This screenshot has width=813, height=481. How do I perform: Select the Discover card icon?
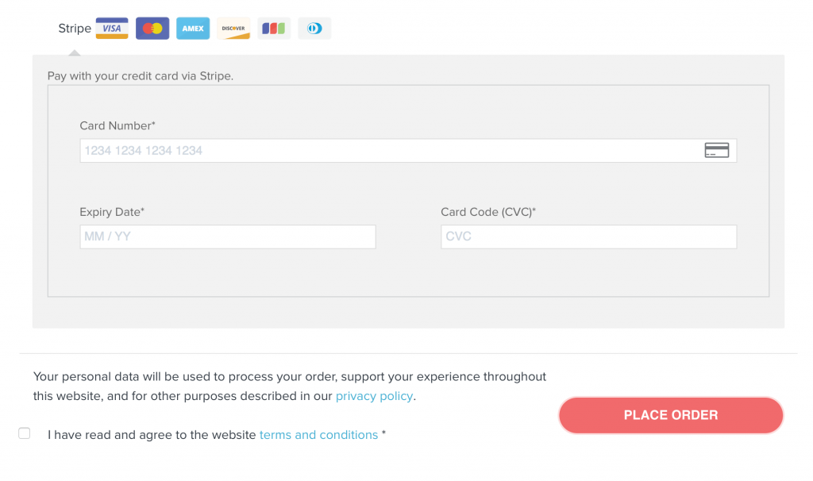(x=233, y=28)
